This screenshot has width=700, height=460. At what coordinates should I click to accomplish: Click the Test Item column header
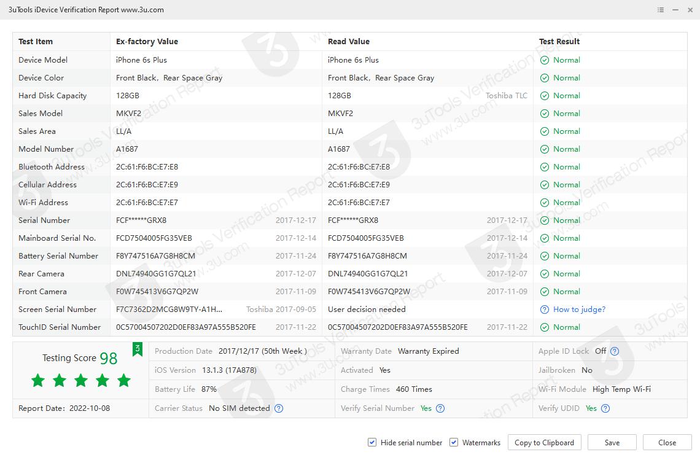(x=36, y=42)
